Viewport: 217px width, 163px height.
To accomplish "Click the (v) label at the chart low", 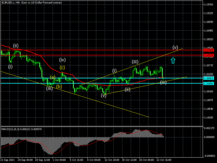I will 104,95.
